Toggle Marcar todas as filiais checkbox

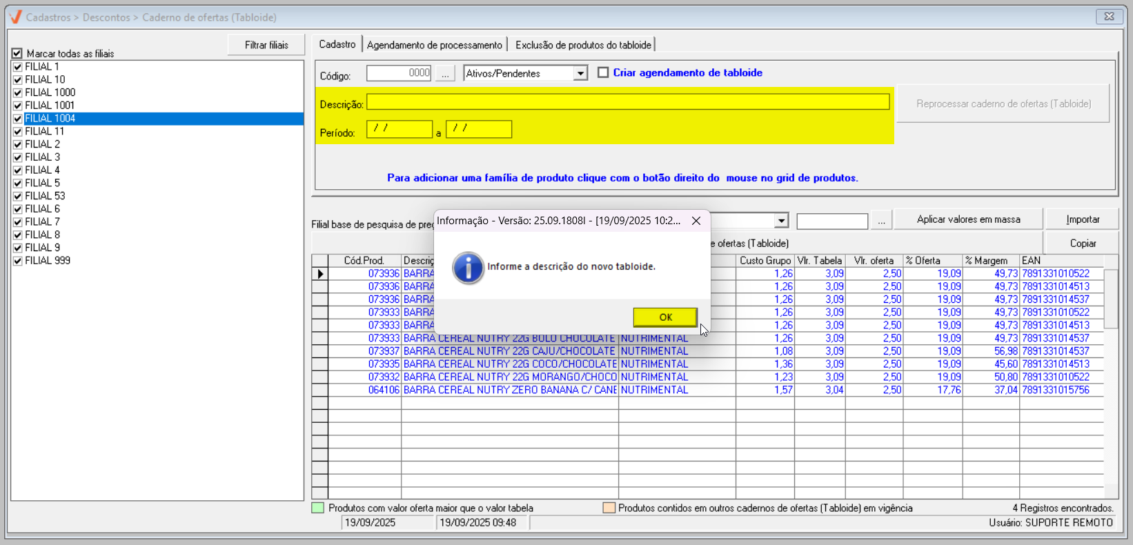[17, 53]
